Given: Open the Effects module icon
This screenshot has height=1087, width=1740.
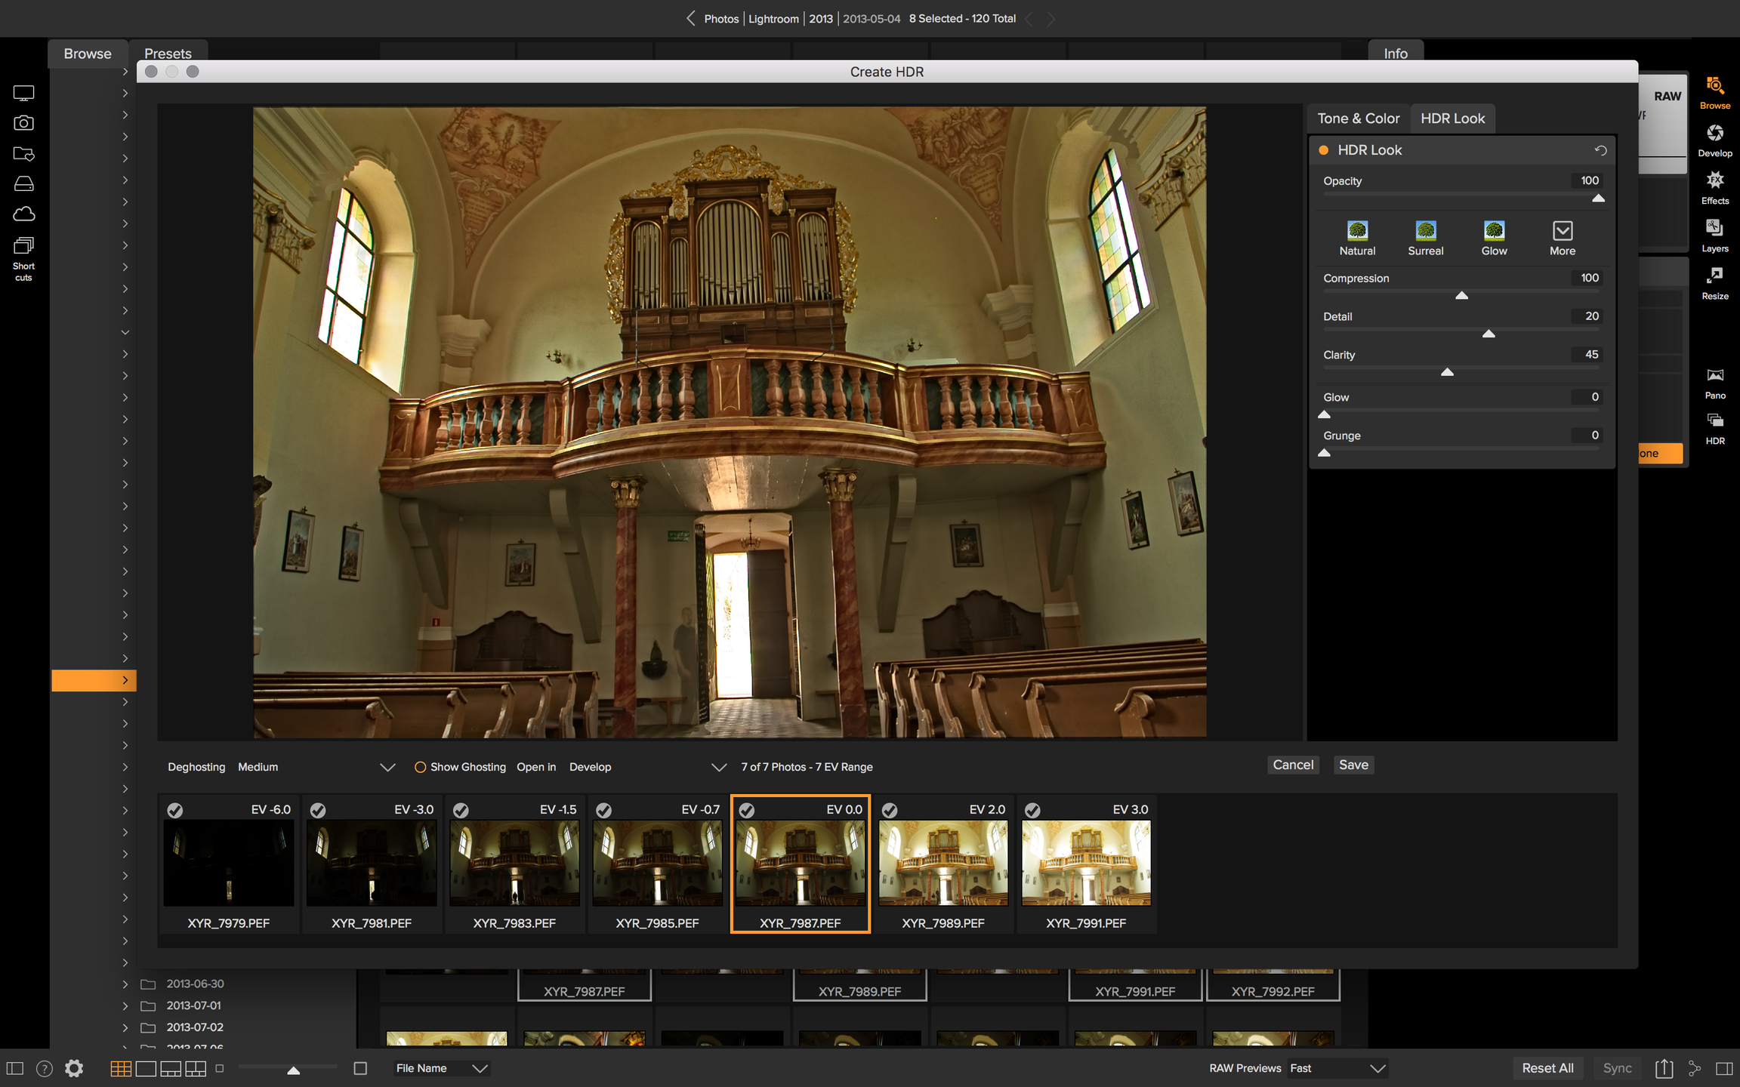Looking at the screenshot, I should [1714, 181].
